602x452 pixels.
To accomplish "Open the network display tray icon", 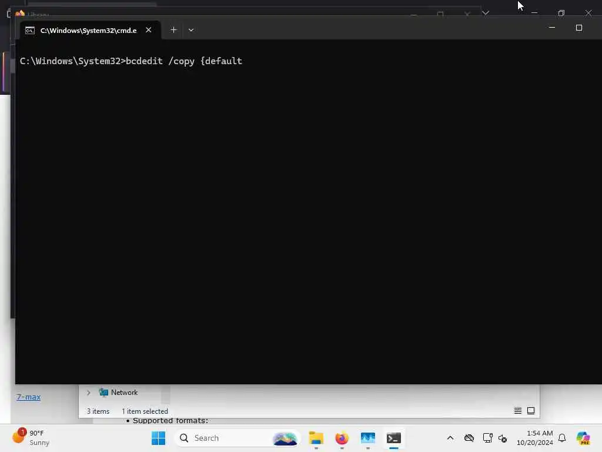I will click(487, 438).
